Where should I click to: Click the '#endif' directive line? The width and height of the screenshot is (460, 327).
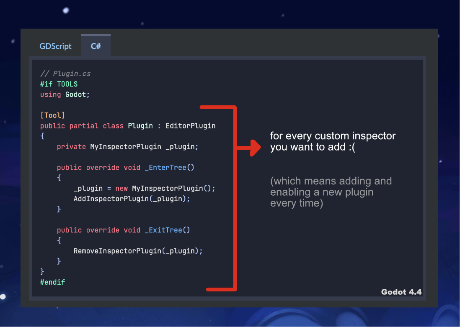pos(52,282)
